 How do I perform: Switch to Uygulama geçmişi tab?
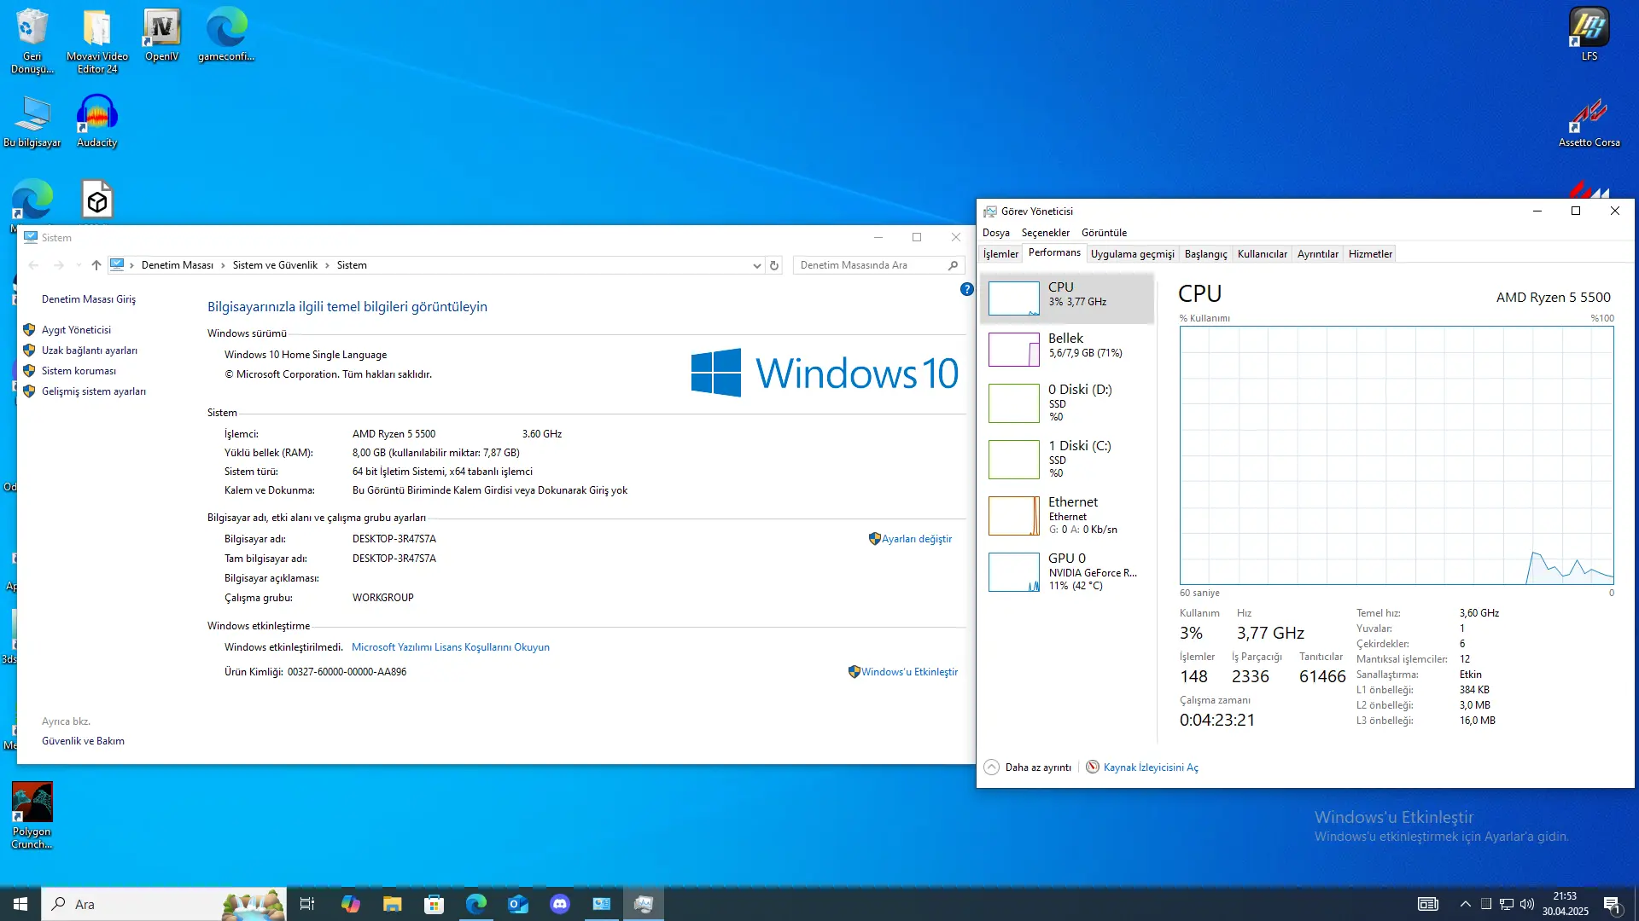pos(1132,254)
